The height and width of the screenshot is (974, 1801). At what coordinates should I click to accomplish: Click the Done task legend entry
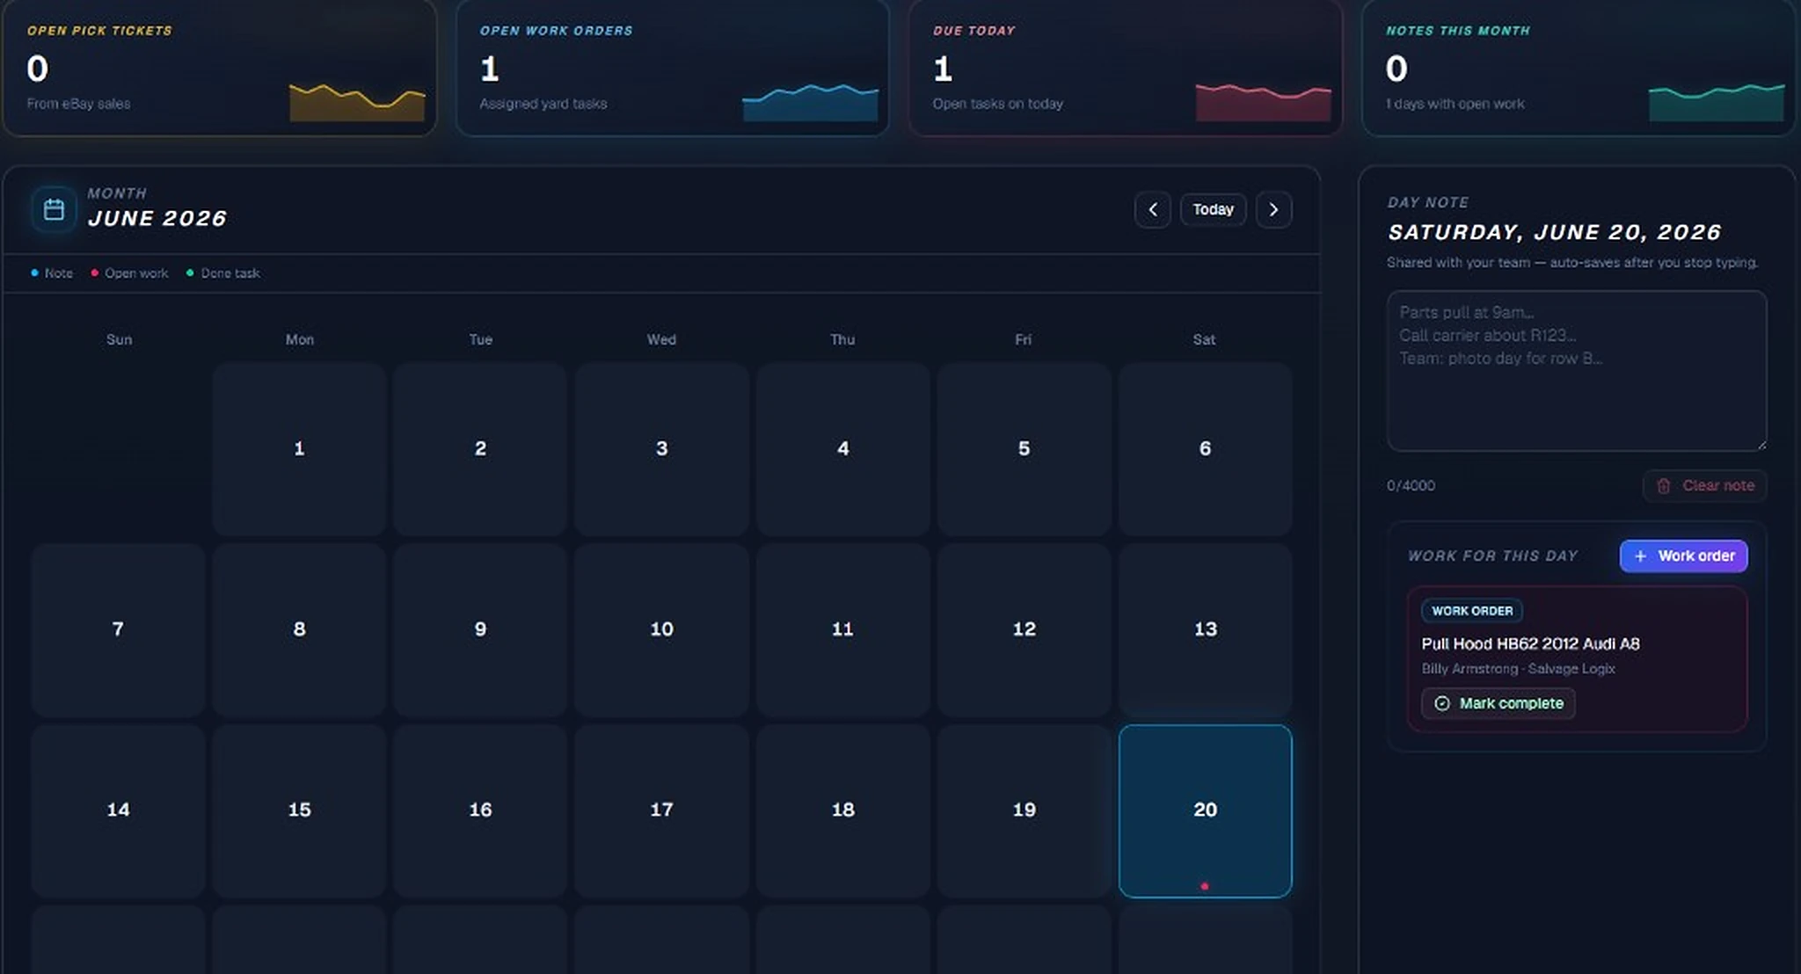click(x=223, y=273)
